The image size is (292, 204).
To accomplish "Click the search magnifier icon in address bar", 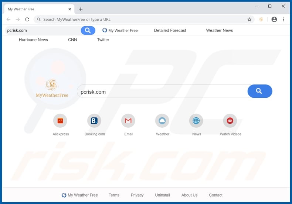I will click(38, 19).
